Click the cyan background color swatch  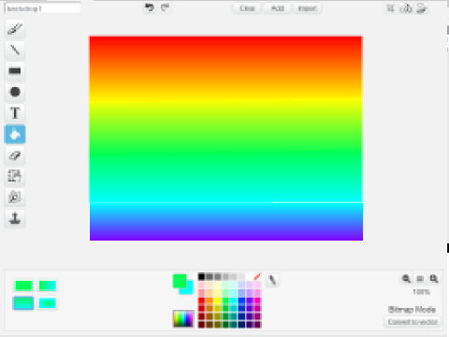click(188, 289)
